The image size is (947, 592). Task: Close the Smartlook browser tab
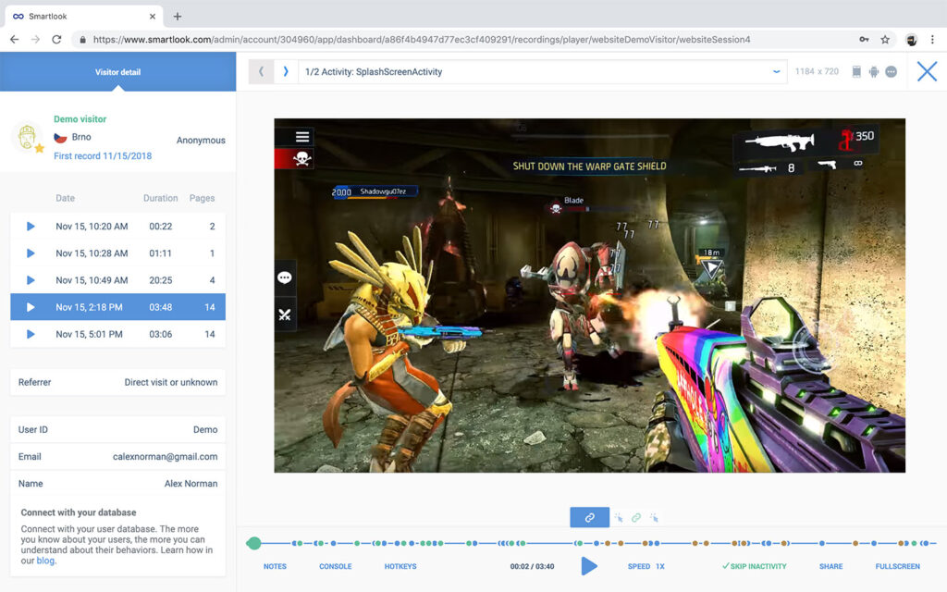click(x=153, y=17)
